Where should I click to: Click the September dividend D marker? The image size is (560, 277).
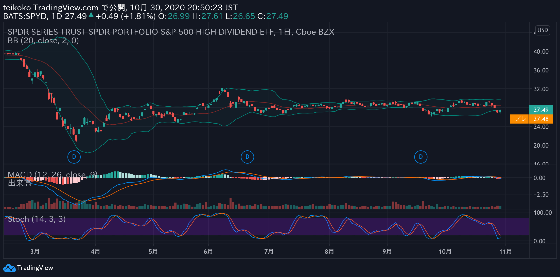pos(421,157)
